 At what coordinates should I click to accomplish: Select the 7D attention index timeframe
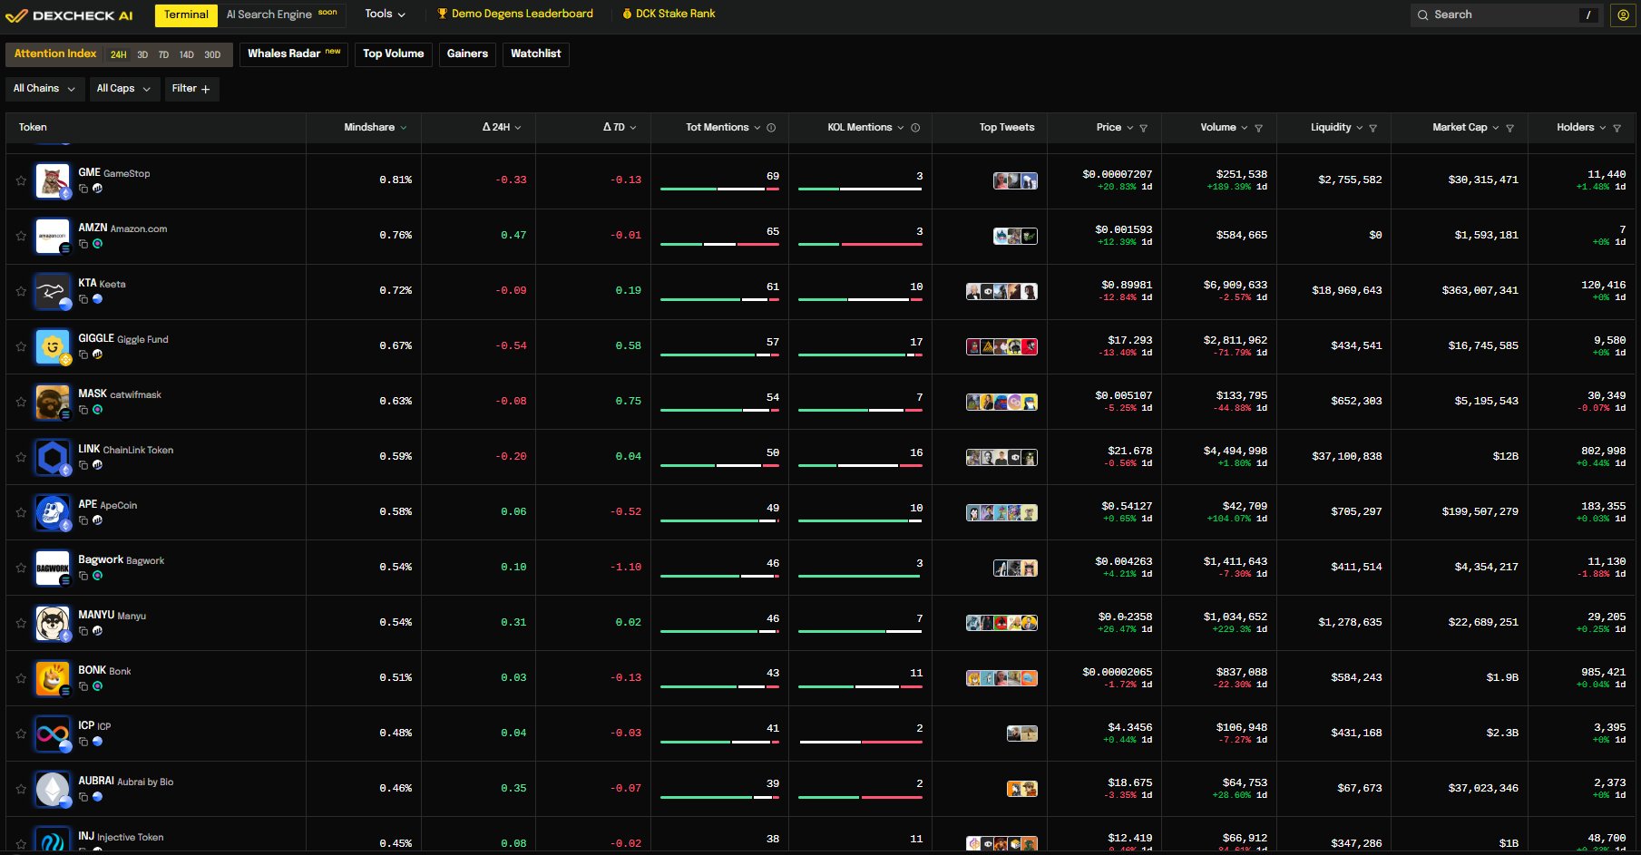click(163, 55)
